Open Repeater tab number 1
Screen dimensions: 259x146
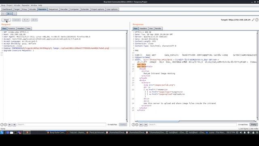[x=4, y=14]
